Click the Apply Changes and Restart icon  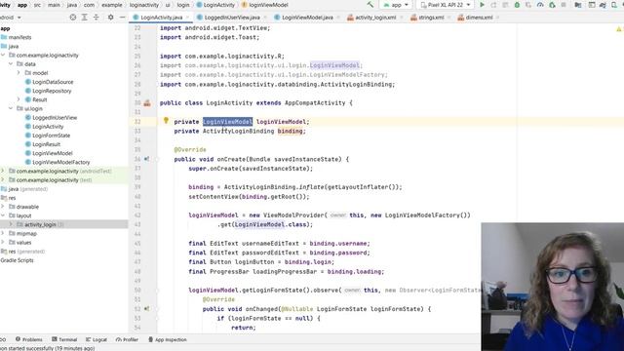pyautogui.click(x=493, y=5)
